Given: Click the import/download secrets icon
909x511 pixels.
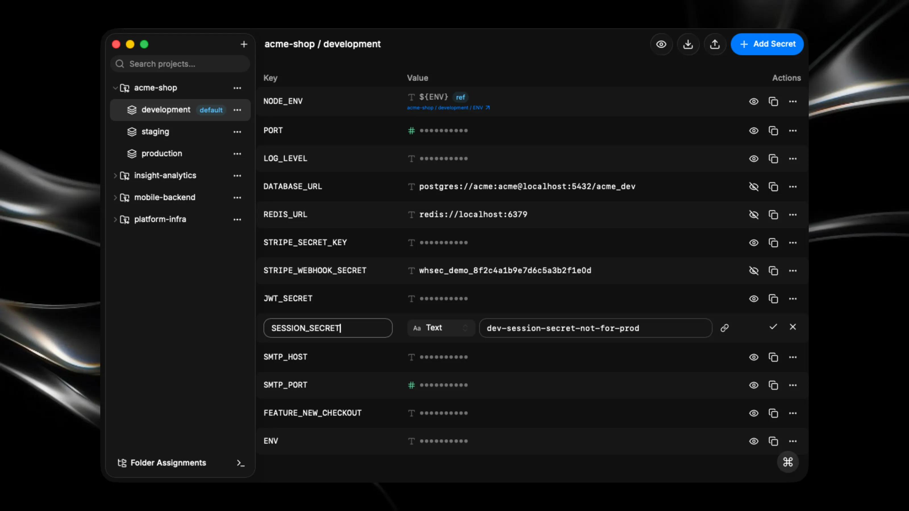Looking at the screenshot, I should [x=688, y=45].
